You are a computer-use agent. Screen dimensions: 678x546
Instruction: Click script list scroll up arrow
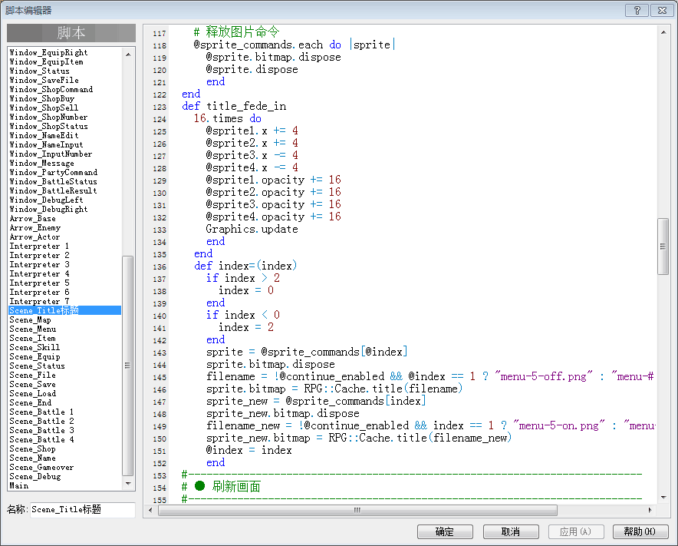tap(128, 55)
